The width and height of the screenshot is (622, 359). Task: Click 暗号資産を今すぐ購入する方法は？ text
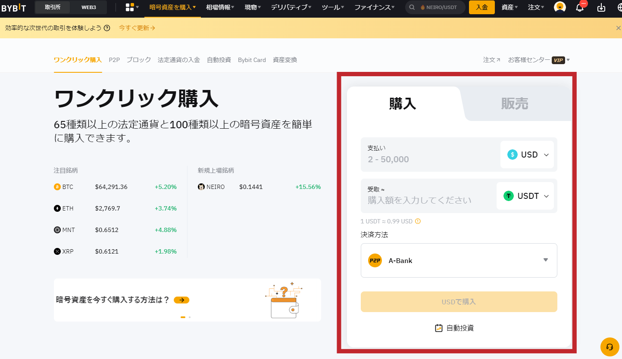(113, 300)
